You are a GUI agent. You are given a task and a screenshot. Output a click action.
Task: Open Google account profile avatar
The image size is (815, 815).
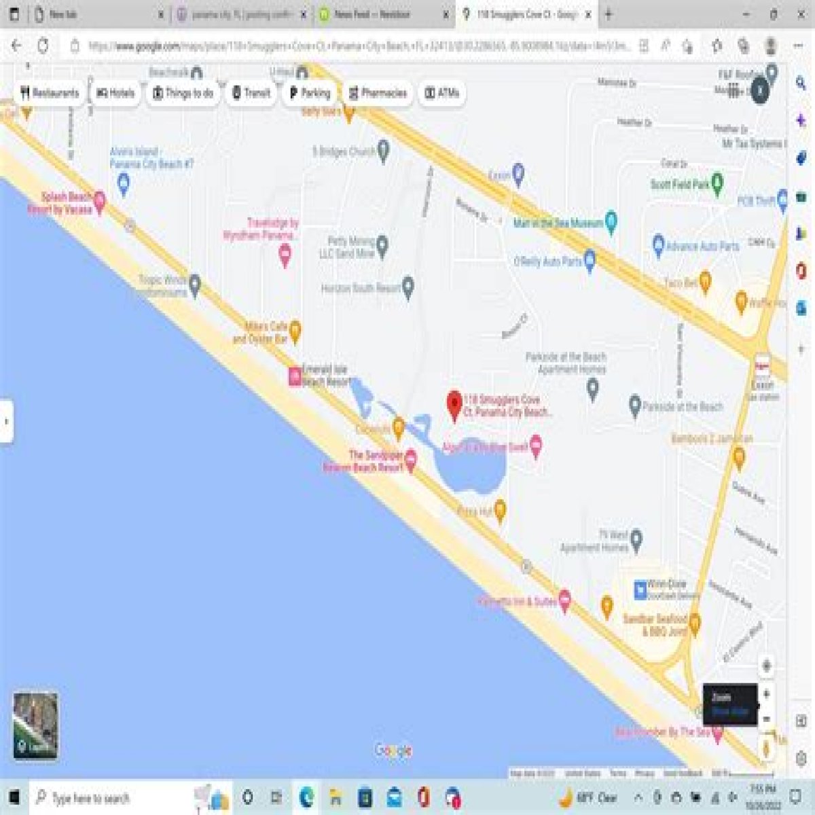(760, 90)
